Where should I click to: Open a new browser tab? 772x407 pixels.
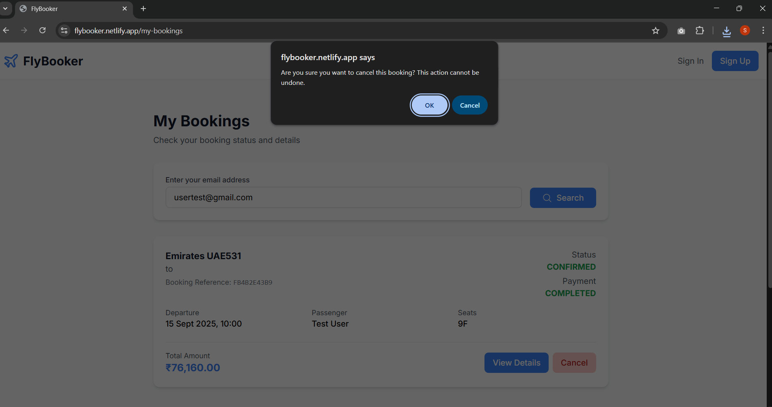143,9
